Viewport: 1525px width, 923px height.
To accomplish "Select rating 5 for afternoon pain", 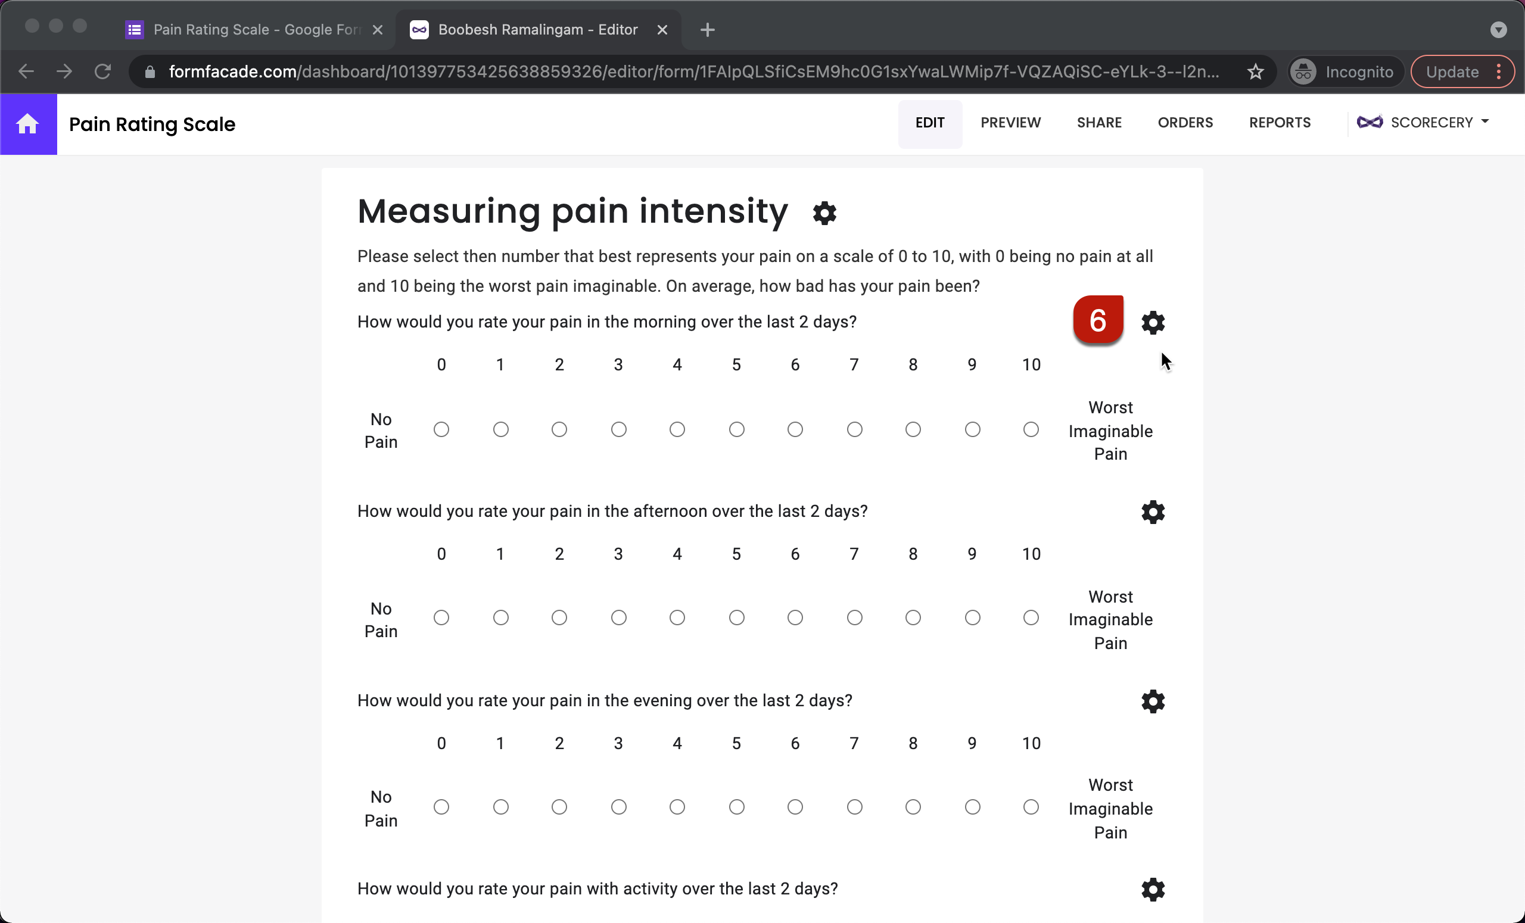I will pyautogui.click(x=736, y=618).
